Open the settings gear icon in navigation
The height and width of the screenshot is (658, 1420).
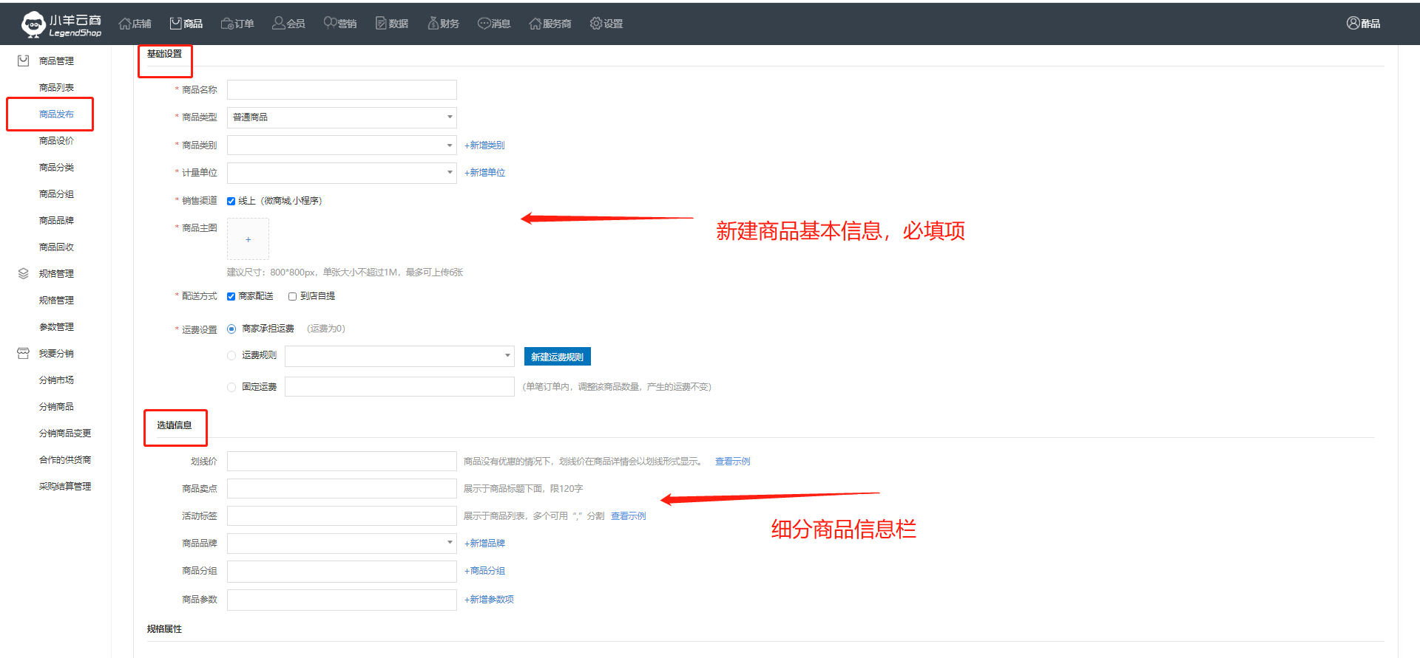[595, 24]
